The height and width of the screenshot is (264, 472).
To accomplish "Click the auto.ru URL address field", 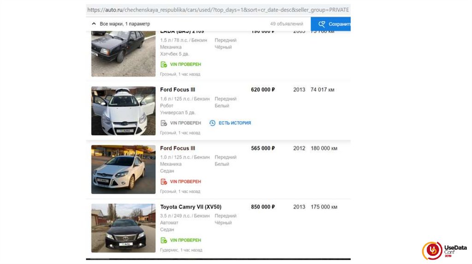I will tap(218, 10).
